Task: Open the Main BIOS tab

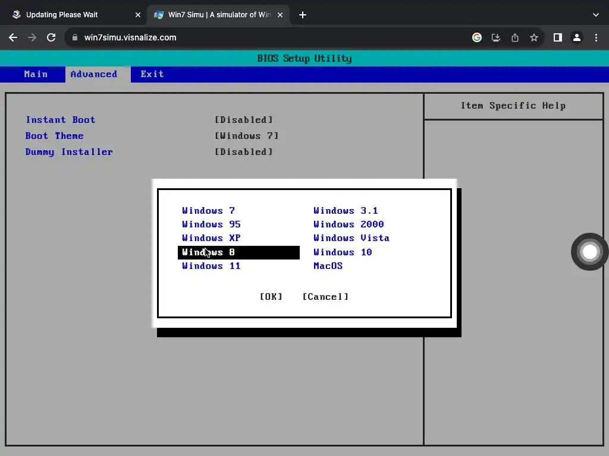Action: [36, 74]
